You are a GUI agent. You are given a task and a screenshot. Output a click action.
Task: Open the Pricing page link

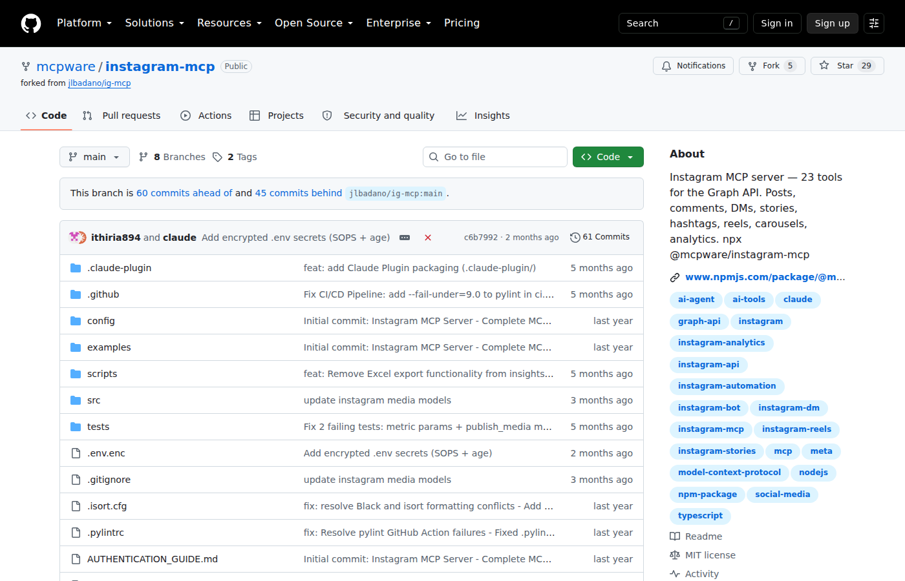pyautogui.click(x=462, y=23)
